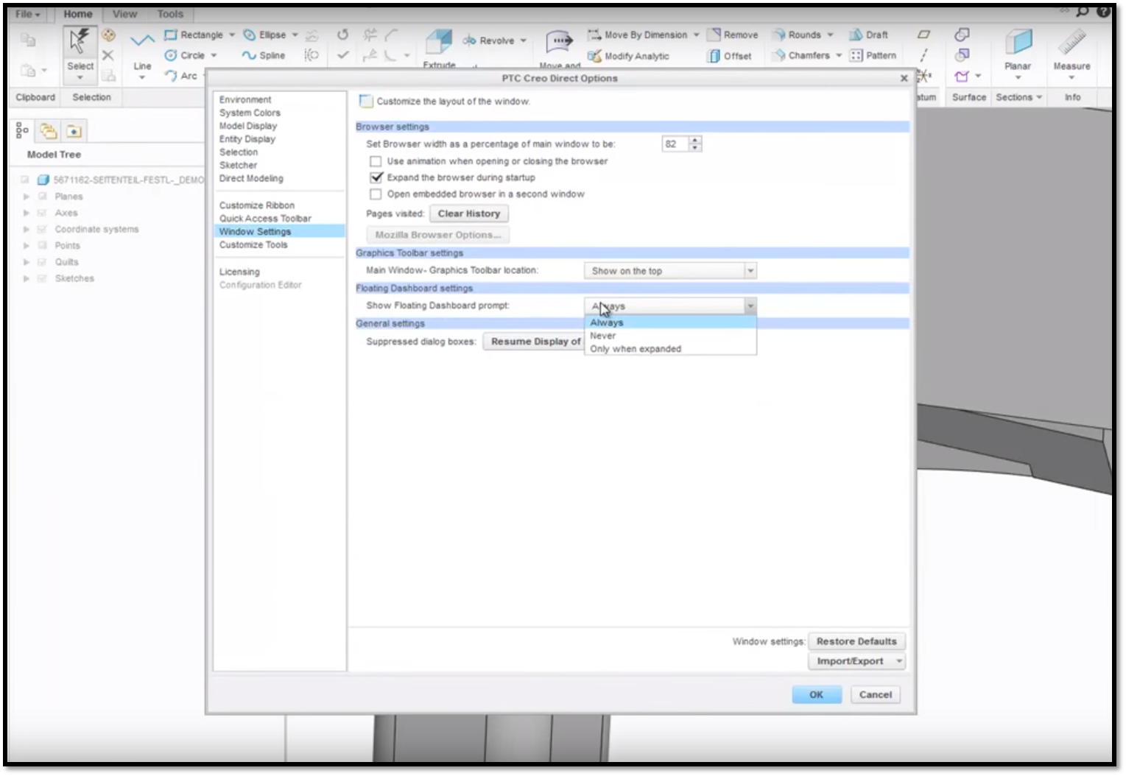The image size is (1126, 776).
Task: Open the Import/Export dropdown
Action: pos(899,661)
